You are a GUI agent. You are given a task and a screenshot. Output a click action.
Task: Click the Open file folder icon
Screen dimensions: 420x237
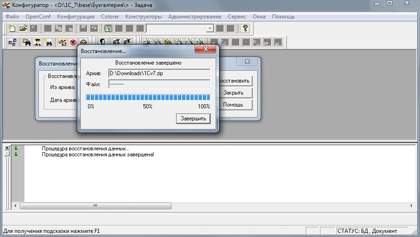pyautogui.click(x=23, y=29)
